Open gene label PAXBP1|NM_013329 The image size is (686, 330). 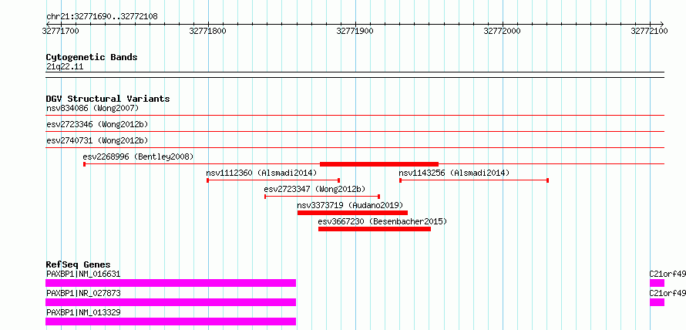[x=83, y=312]
